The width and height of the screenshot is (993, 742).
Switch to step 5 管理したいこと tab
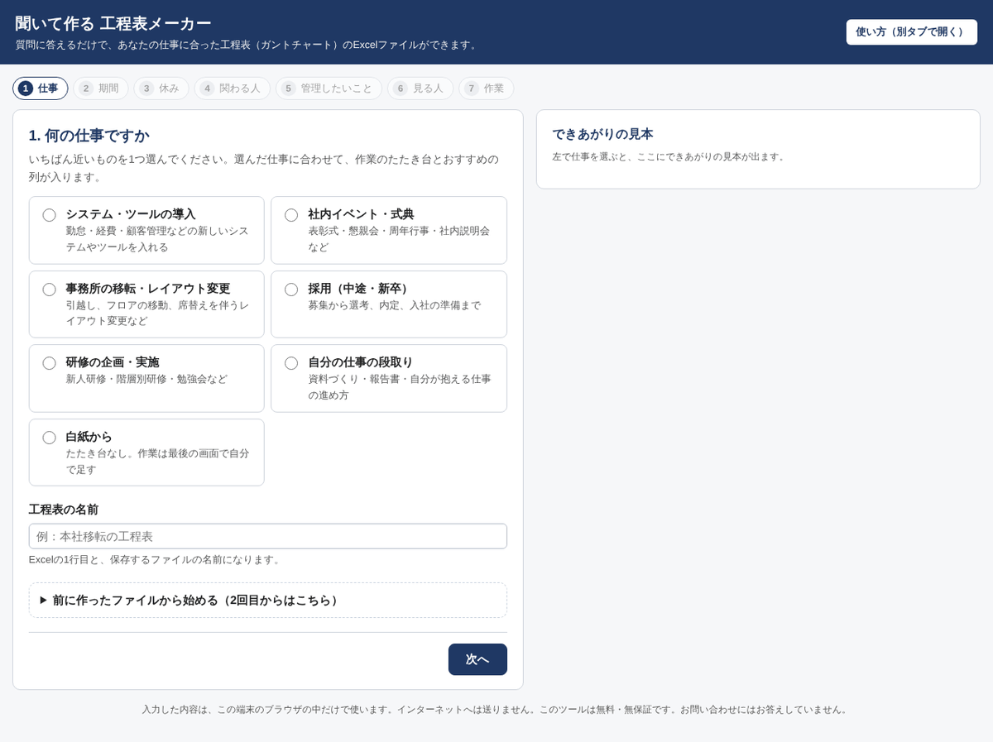(x=329, y=89)
